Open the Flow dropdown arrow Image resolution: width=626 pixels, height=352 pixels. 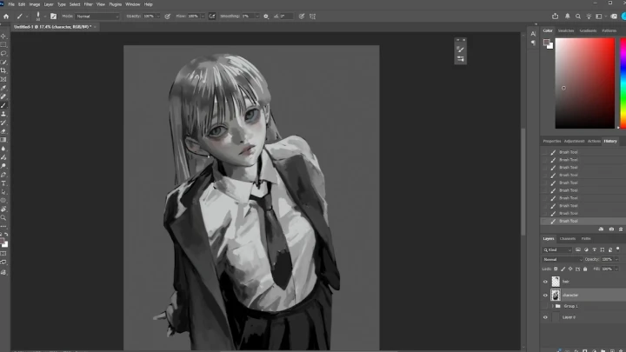(203, 17)
